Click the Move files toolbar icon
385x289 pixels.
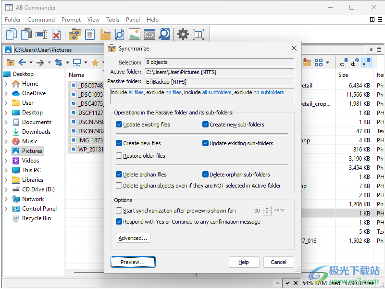(x=26, y=34)
